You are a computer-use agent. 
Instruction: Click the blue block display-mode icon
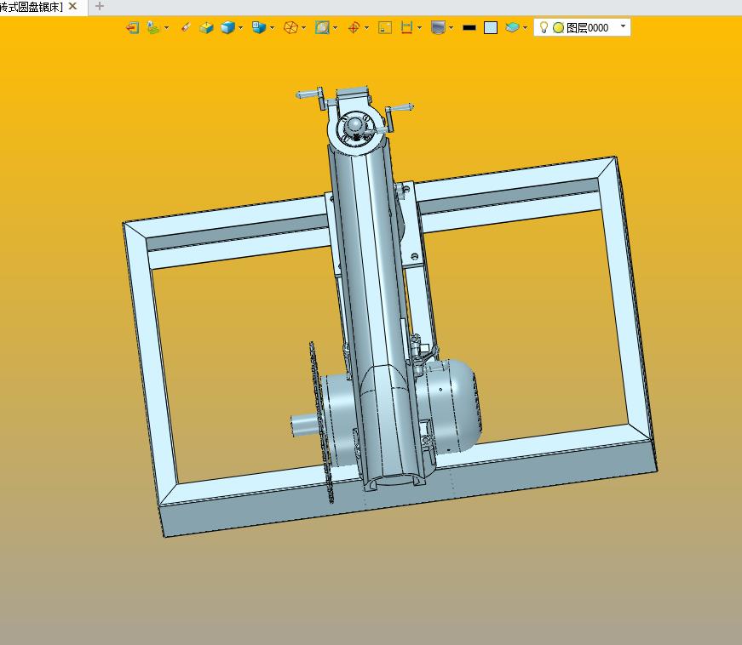(x=259, y=27)
